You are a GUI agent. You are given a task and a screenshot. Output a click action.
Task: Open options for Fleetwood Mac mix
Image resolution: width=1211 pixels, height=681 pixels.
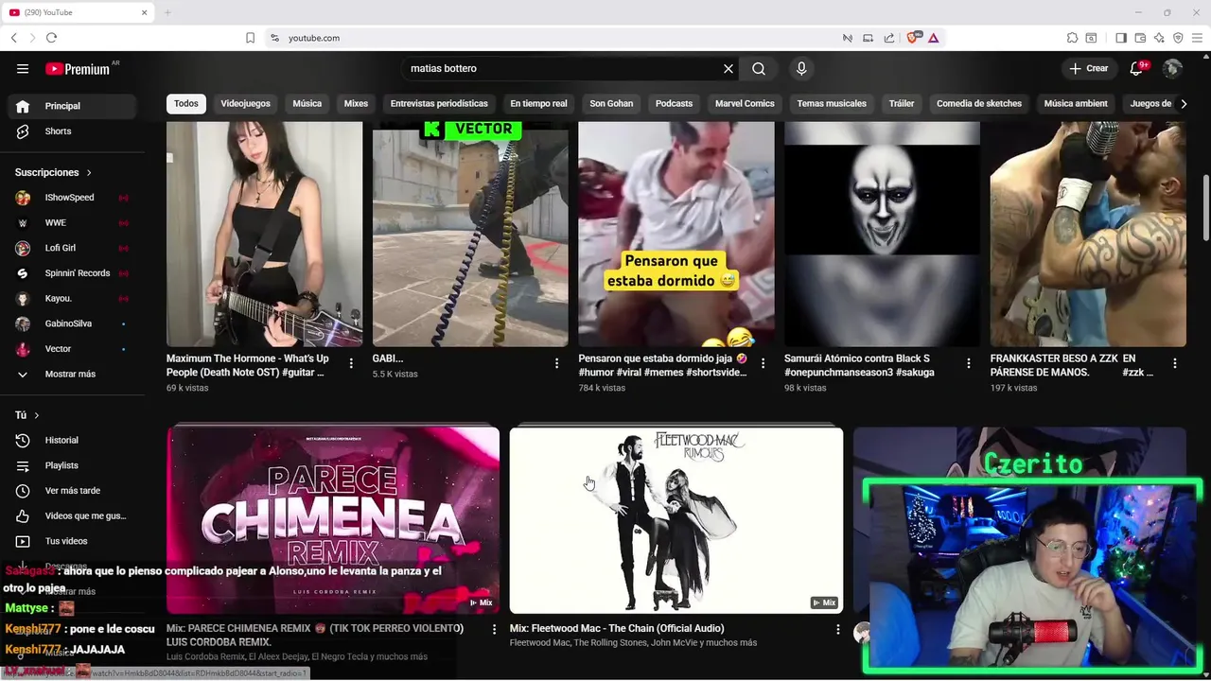(837, 629)
